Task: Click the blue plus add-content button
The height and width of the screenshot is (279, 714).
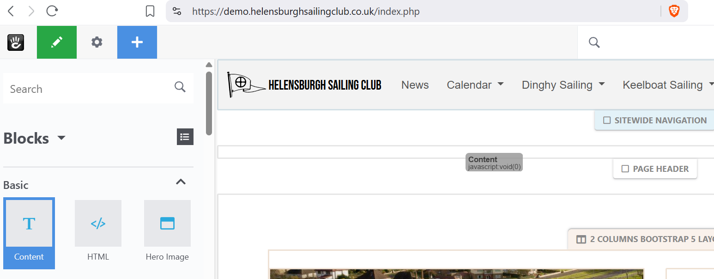Action: (x=137, y=42)
